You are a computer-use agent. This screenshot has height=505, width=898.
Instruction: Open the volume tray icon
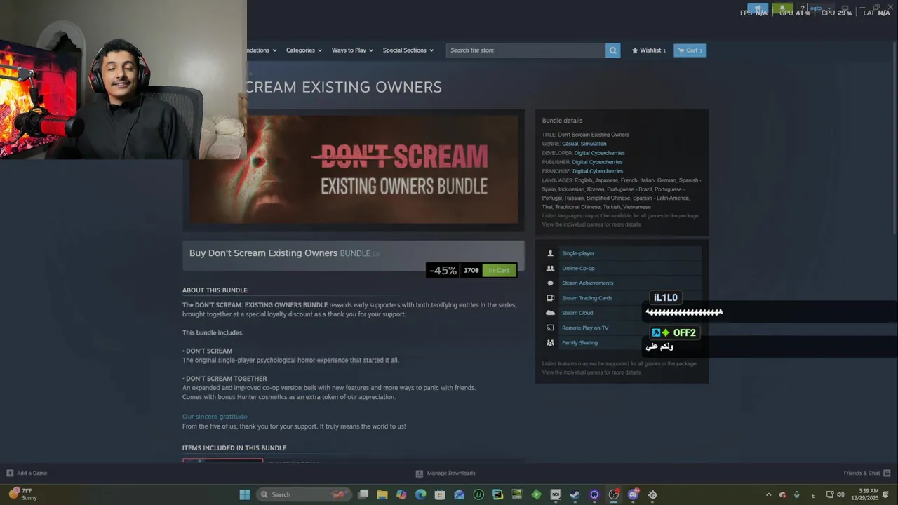(840, 494)
